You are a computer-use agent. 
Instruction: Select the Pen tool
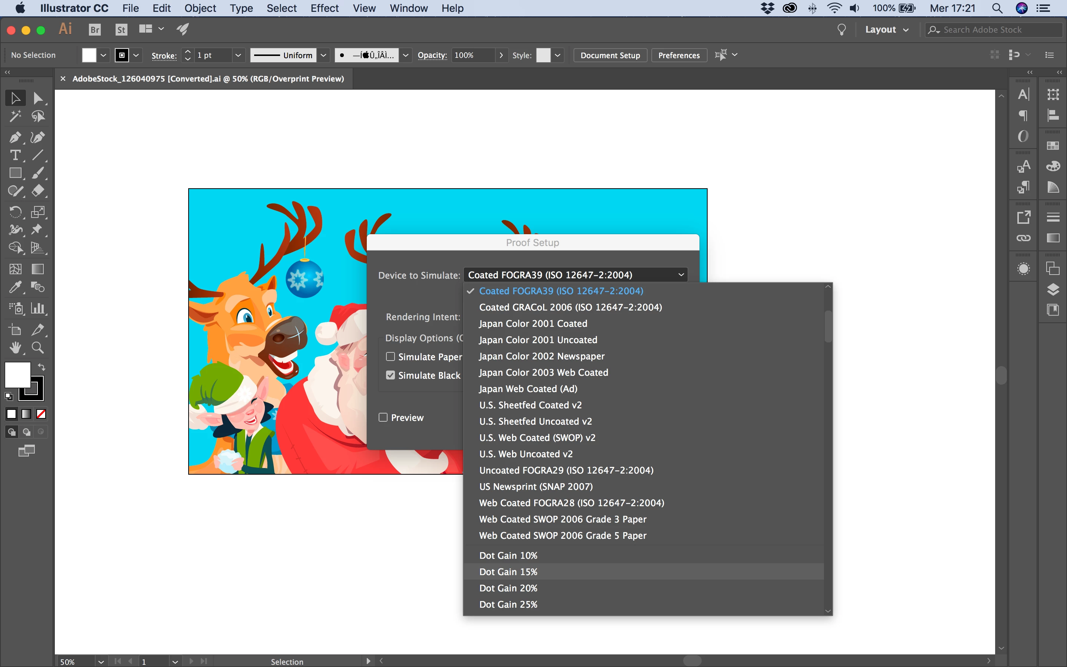(x=14, y=137)
